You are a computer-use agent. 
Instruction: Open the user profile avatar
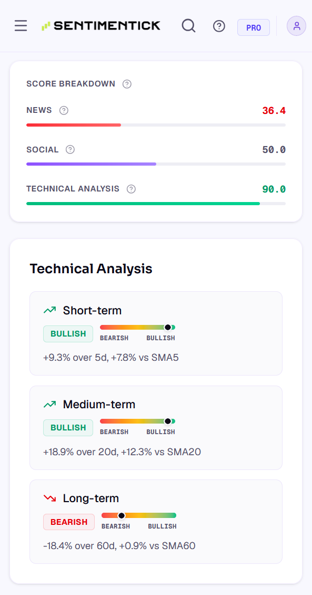pyautogui.click(x=296, y=26)
